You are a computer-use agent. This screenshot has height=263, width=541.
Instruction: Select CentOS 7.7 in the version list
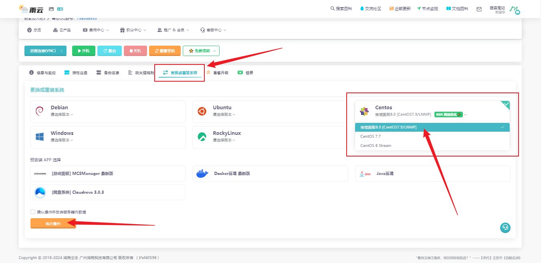(370, 137)
